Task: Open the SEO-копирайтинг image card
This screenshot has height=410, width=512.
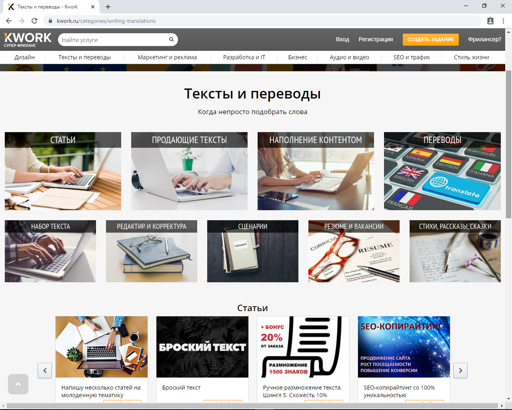Action: coord(404,347)
